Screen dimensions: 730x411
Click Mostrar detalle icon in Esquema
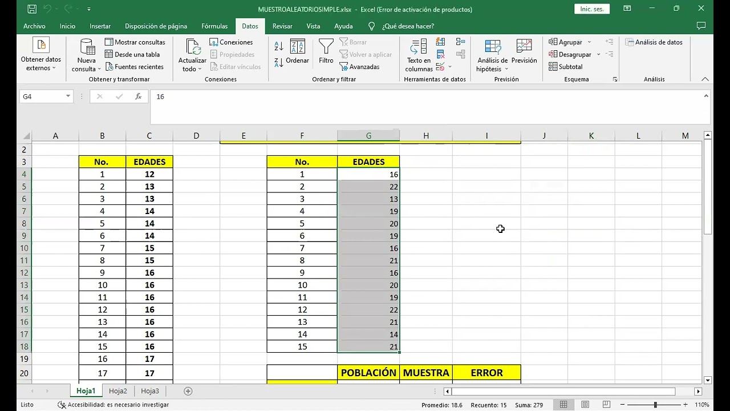609,42
